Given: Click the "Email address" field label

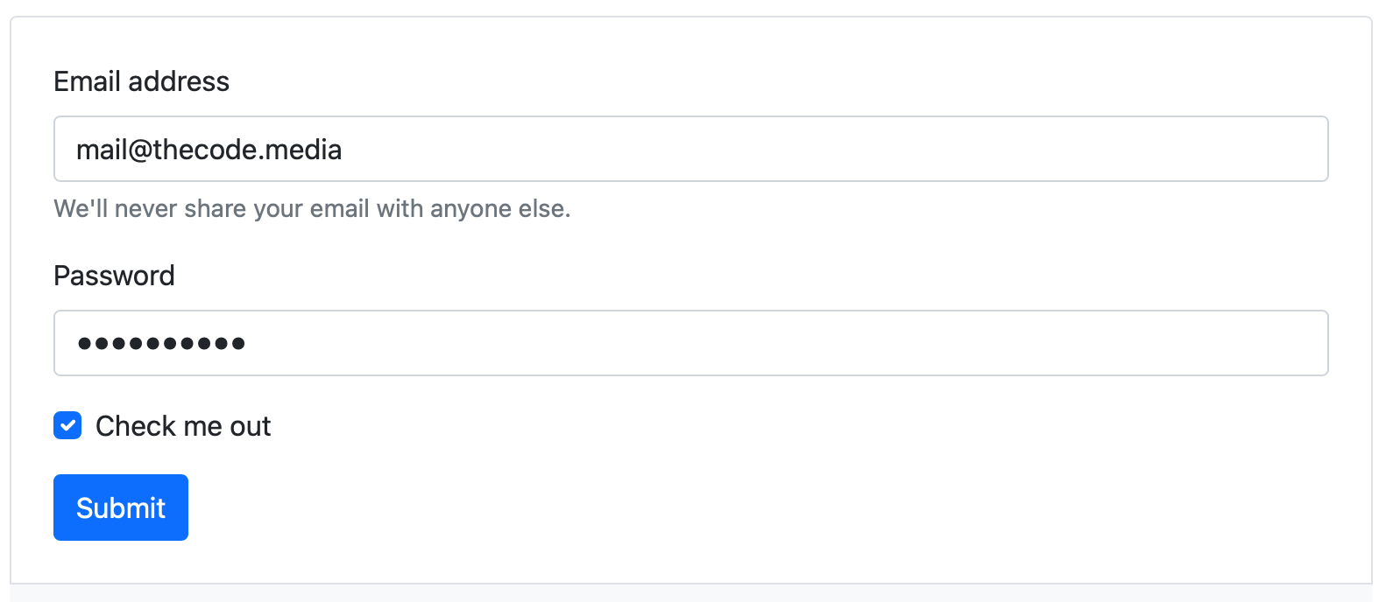Looking at the screenshot, I should pos(141,81).
